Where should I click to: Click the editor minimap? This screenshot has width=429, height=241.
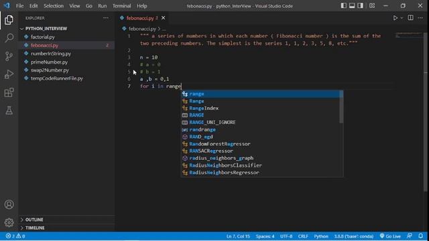pyautogui.click(x=409, y=35)
